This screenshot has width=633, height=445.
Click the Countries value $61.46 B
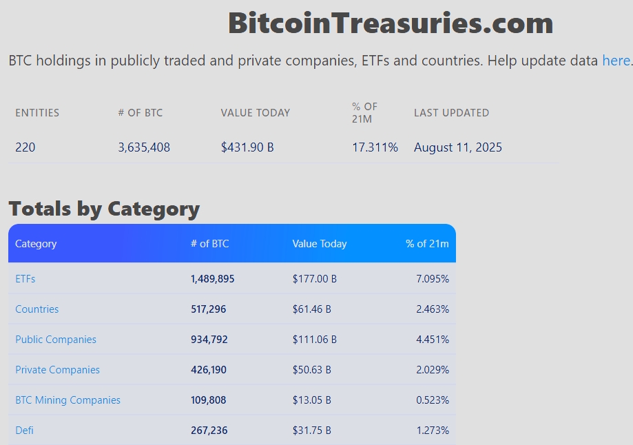coord(311,309)
